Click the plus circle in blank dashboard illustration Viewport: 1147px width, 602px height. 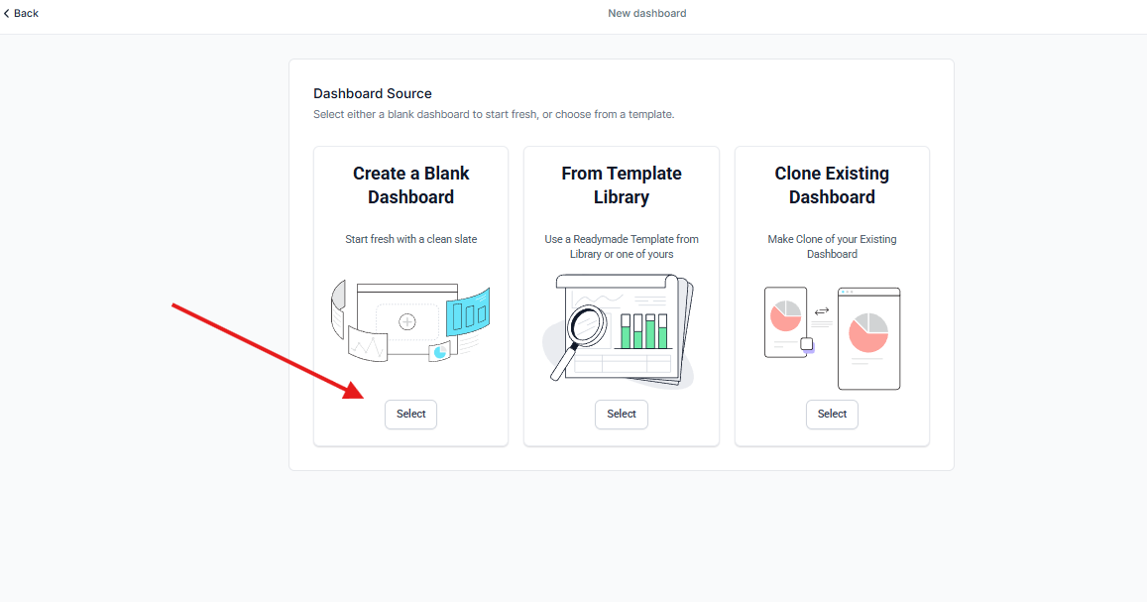click(406, 321)
